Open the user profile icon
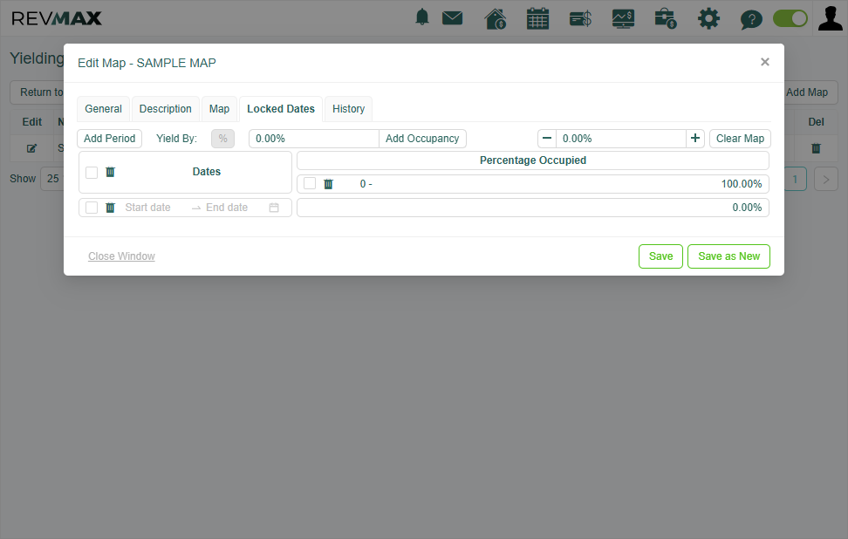Image resolution: width=848 pixels, height=539 pixels. tap(831, 18)
